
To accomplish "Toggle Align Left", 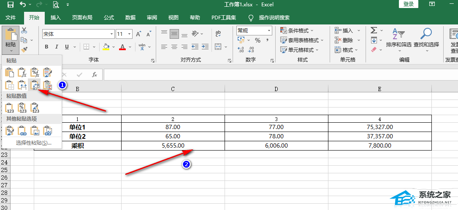I will 164,46.
